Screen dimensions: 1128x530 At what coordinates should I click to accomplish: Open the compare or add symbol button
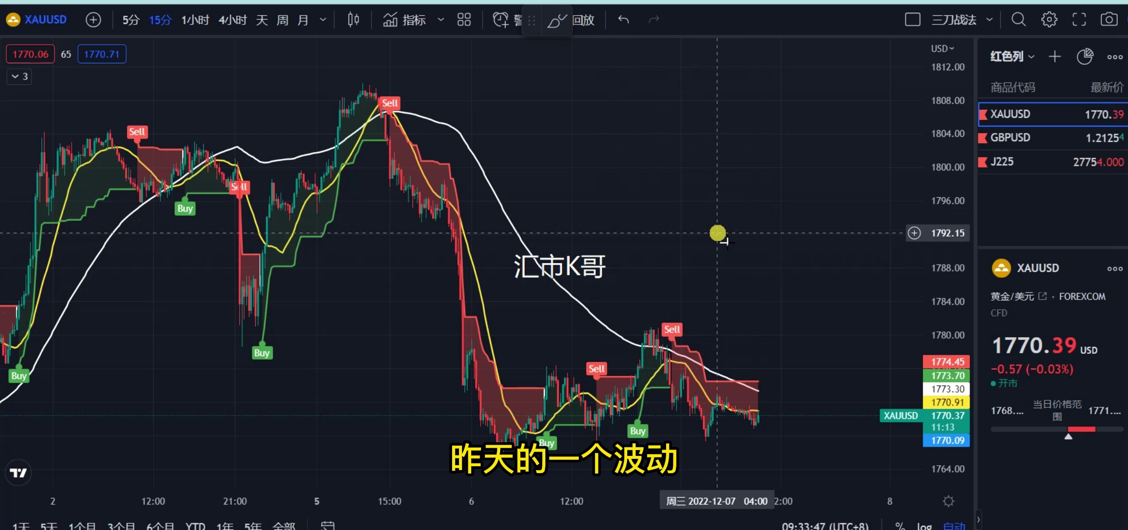[93, 20]
